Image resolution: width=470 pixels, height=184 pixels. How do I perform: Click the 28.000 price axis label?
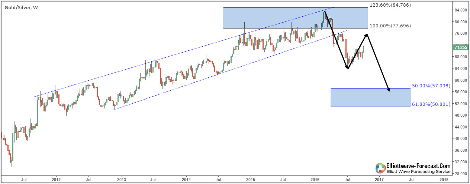tap(460, 174)
